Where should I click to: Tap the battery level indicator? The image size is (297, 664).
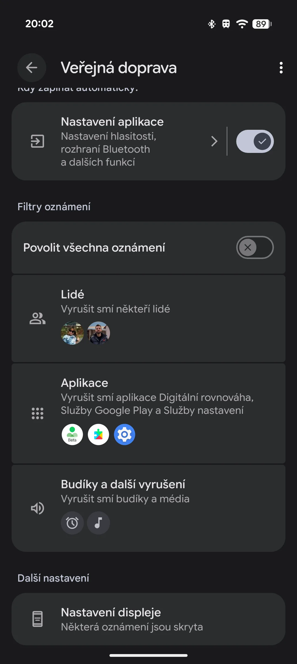click(x=262, y=24)
